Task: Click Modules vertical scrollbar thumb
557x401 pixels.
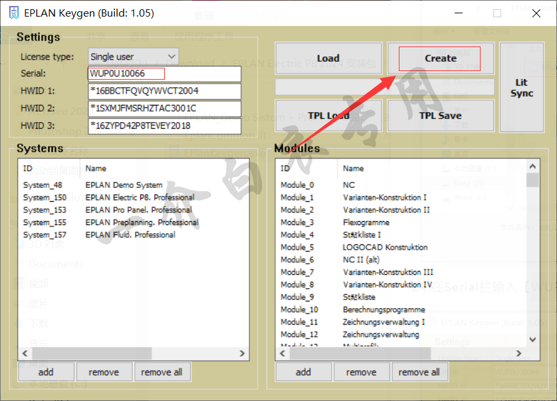Action: [532, 179]
